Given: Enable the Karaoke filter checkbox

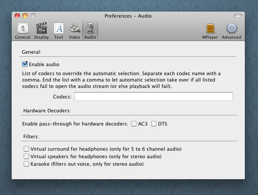Looking at the screenshot, I should point(26,164).
